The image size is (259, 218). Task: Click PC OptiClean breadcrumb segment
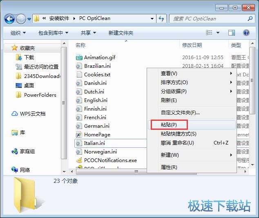point(95,18)
